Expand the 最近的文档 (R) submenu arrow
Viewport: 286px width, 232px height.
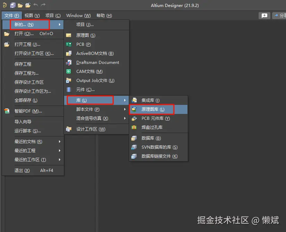59,141
